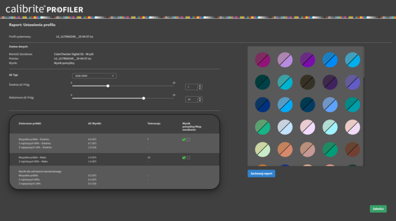Toggle the empty fail checkbox for max results

tap(189, 157)
